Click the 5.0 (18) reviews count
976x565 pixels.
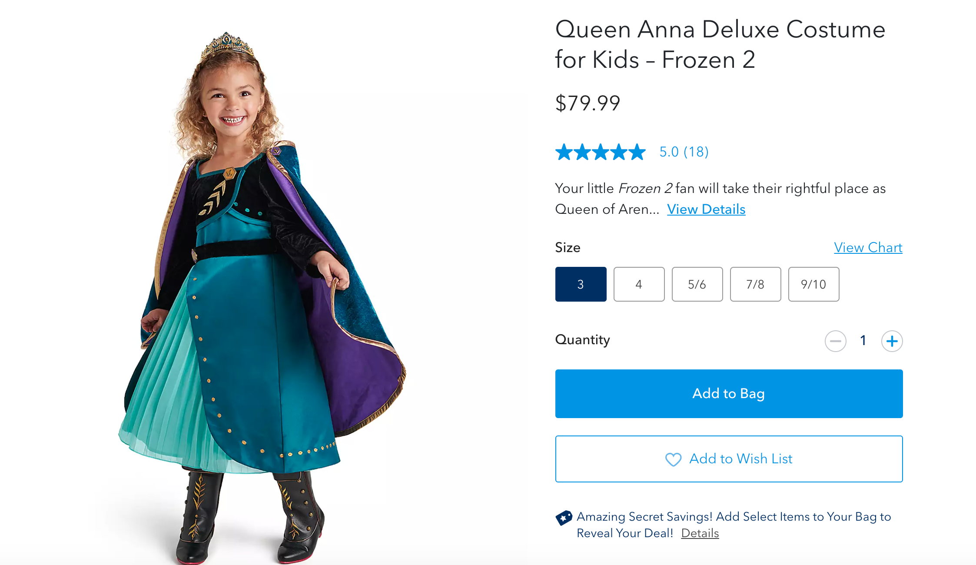(684, 152)
